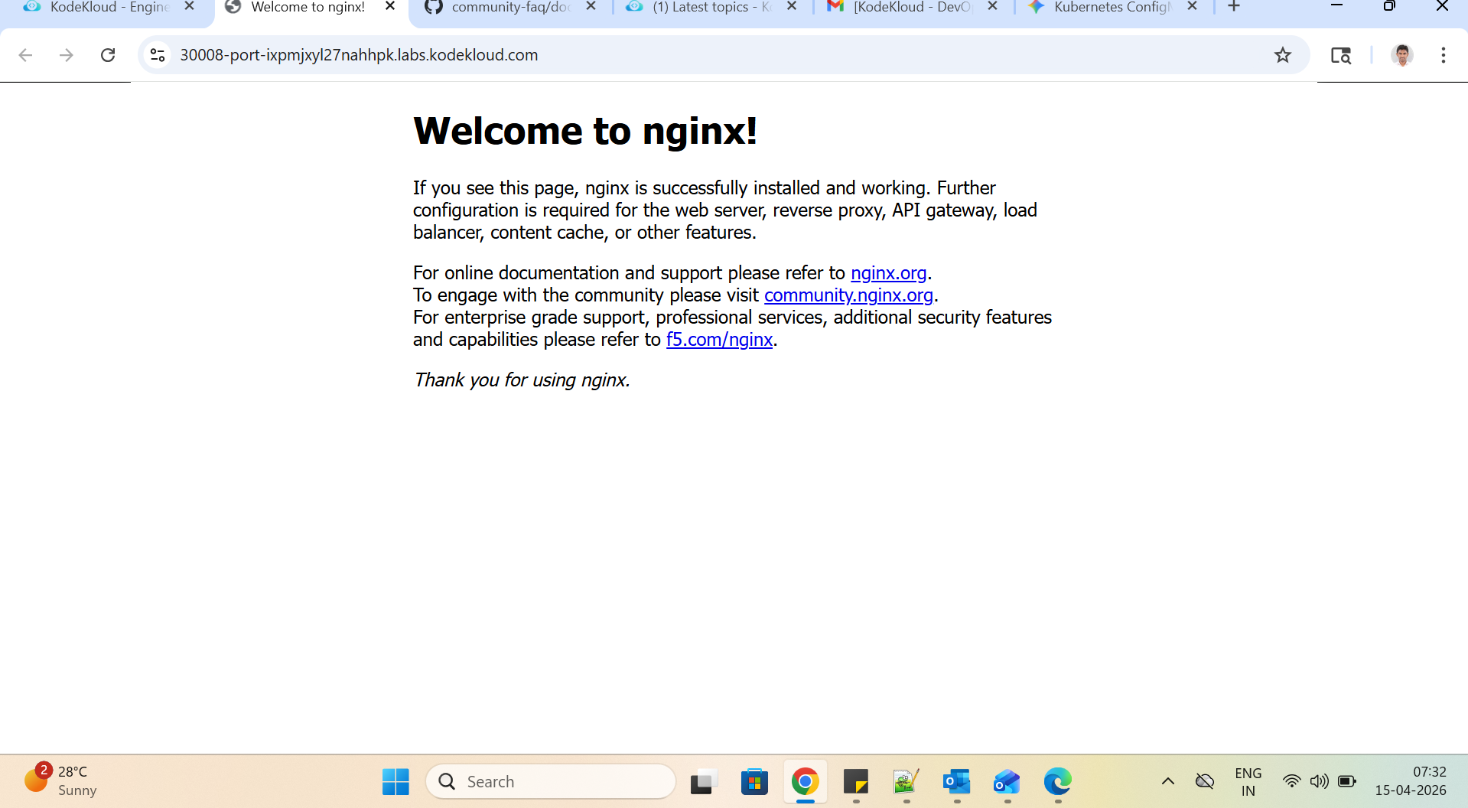This screenshot has width=1468, height=808.
Task: Close the Chrome window
Action: pyautogui.click(x=1442, y=6)
